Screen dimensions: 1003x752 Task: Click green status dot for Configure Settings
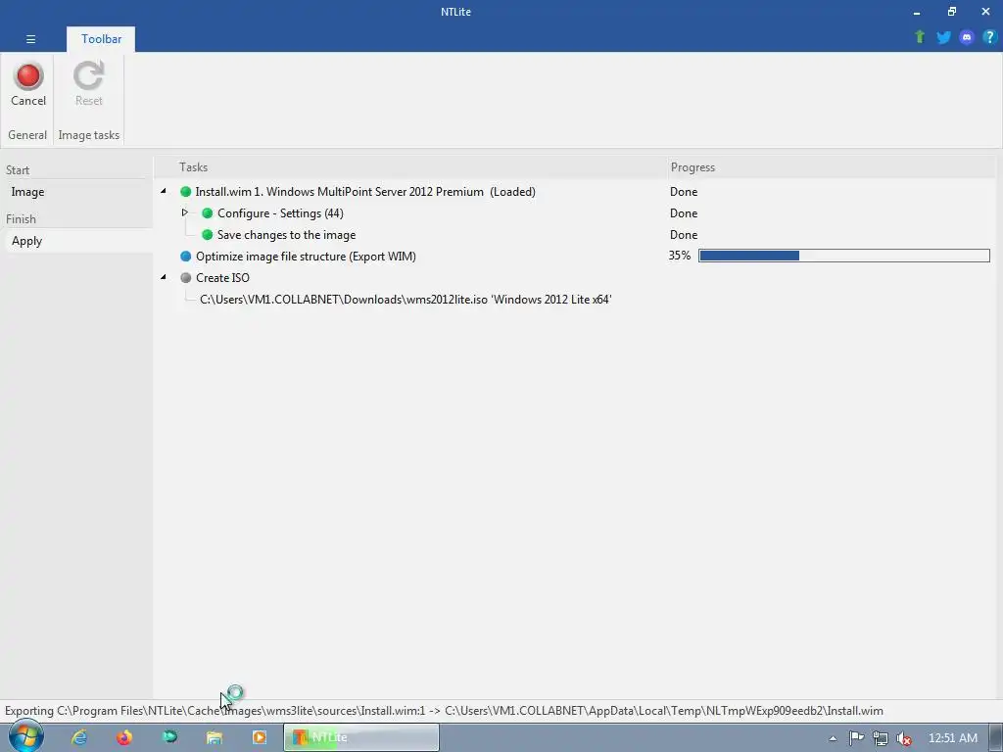[x=208, y=213]
